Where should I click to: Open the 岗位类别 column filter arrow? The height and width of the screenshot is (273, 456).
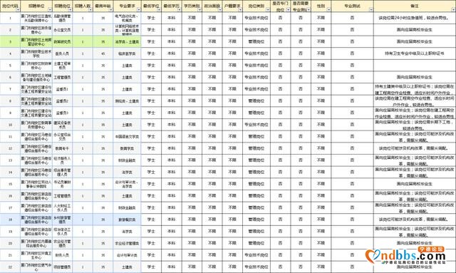(x=268, y=10)
